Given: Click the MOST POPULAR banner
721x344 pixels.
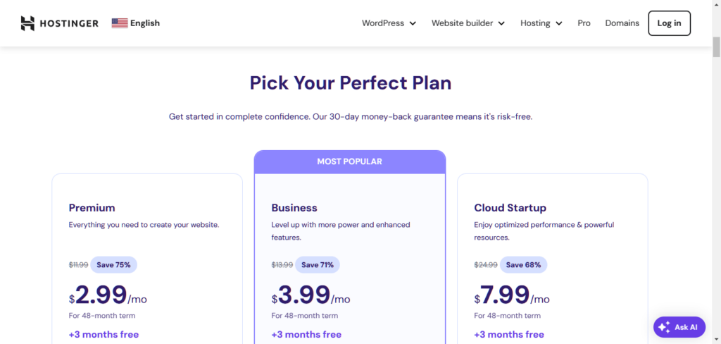Looking at the screenshot, I should [349, 161].
